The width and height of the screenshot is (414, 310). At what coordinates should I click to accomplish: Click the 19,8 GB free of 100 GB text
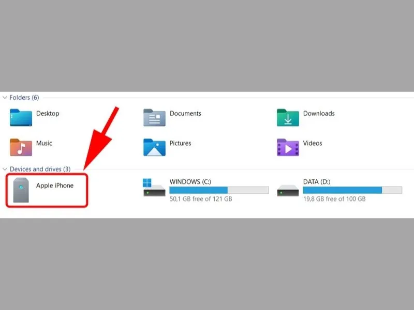click(x=334, y=199)
